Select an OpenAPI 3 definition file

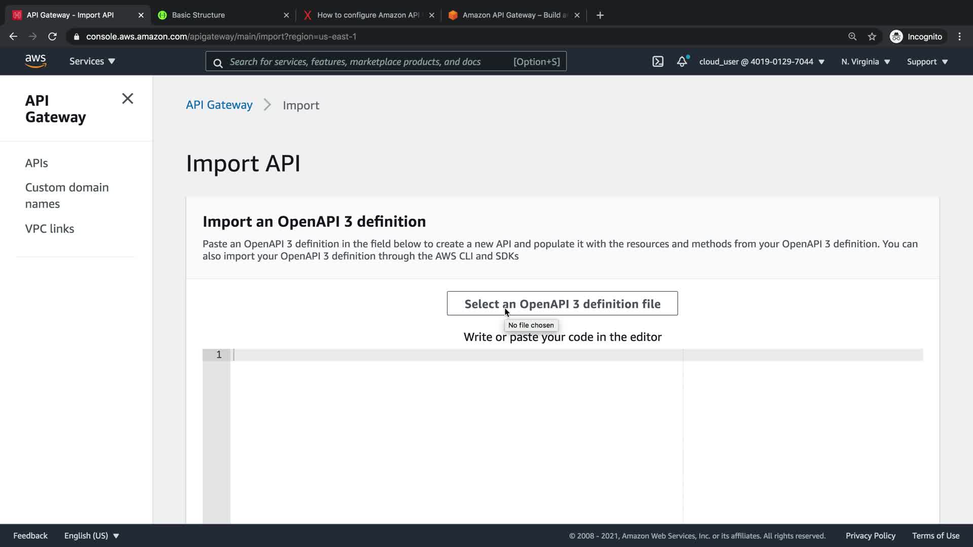pyautogui.click(x=562, y=303)
